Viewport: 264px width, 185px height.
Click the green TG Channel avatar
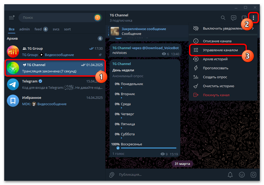coord(13,68)
